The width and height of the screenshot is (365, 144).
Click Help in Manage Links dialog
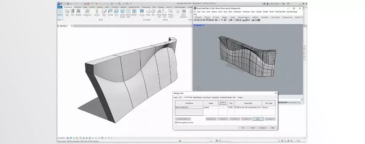273,128
